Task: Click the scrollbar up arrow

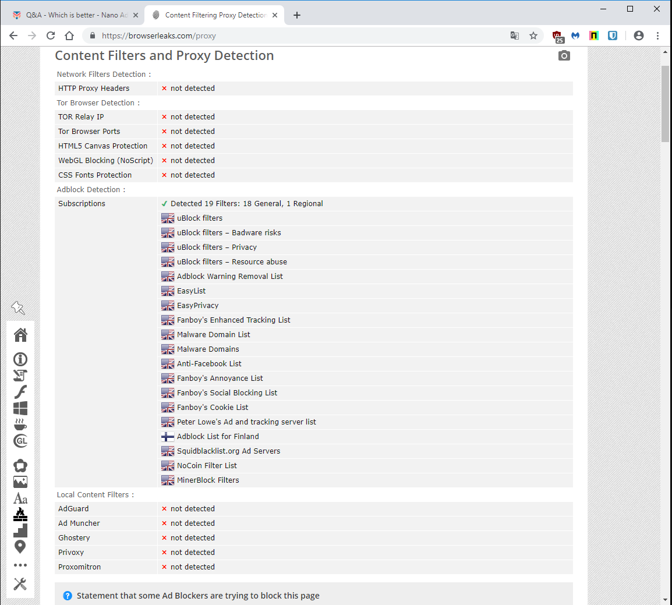Action: [x=665, y=52]
